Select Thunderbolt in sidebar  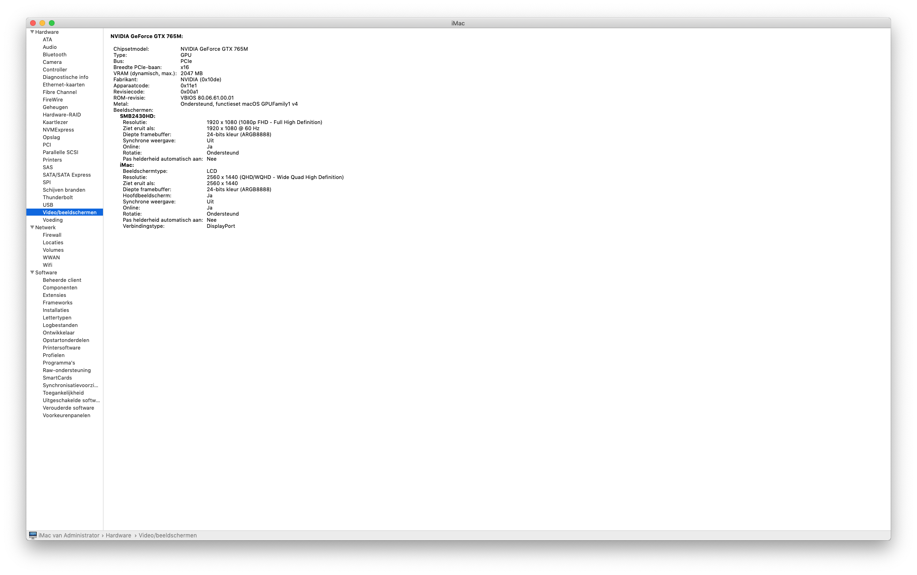click(58, 197)
